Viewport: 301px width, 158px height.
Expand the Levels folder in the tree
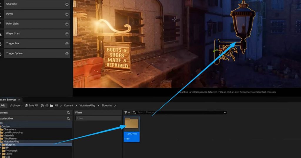pyautogui.click(x=1, y=154)
